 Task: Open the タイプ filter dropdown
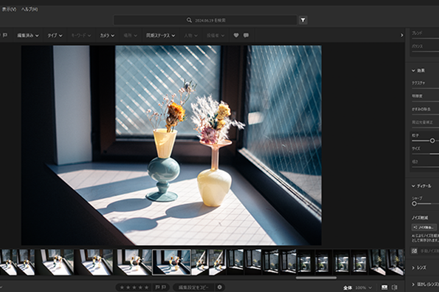click(x=55, y=35)
